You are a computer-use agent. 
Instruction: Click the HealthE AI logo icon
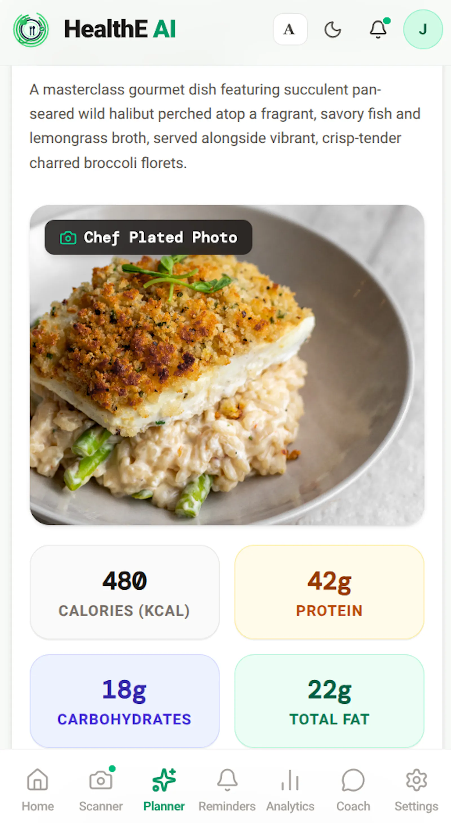click(x=31, y=30)
